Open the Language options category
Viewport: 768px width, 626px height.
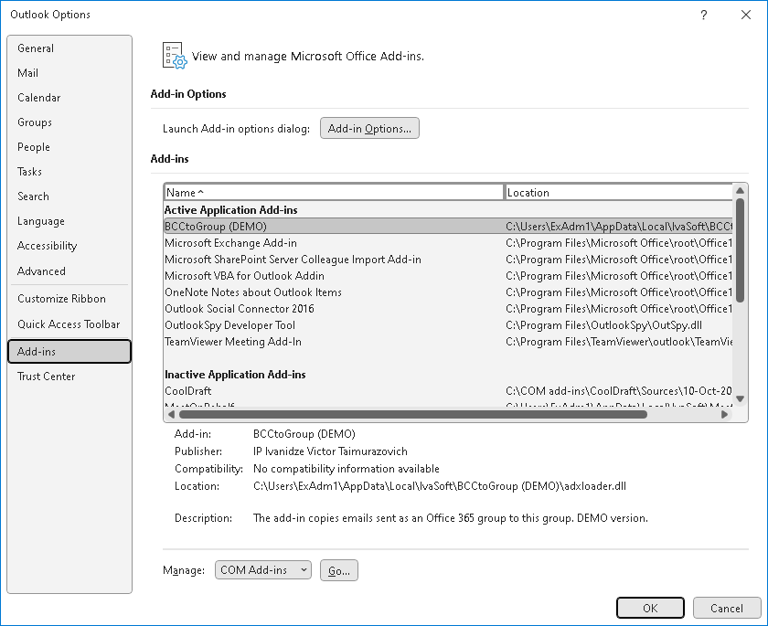pos(69,221)
